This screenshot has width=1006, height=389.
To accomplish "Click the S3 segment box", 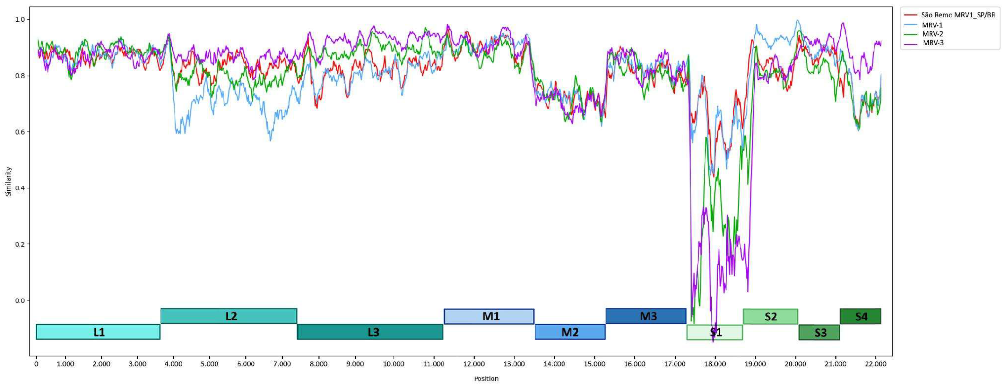I will tap(819, 332).
